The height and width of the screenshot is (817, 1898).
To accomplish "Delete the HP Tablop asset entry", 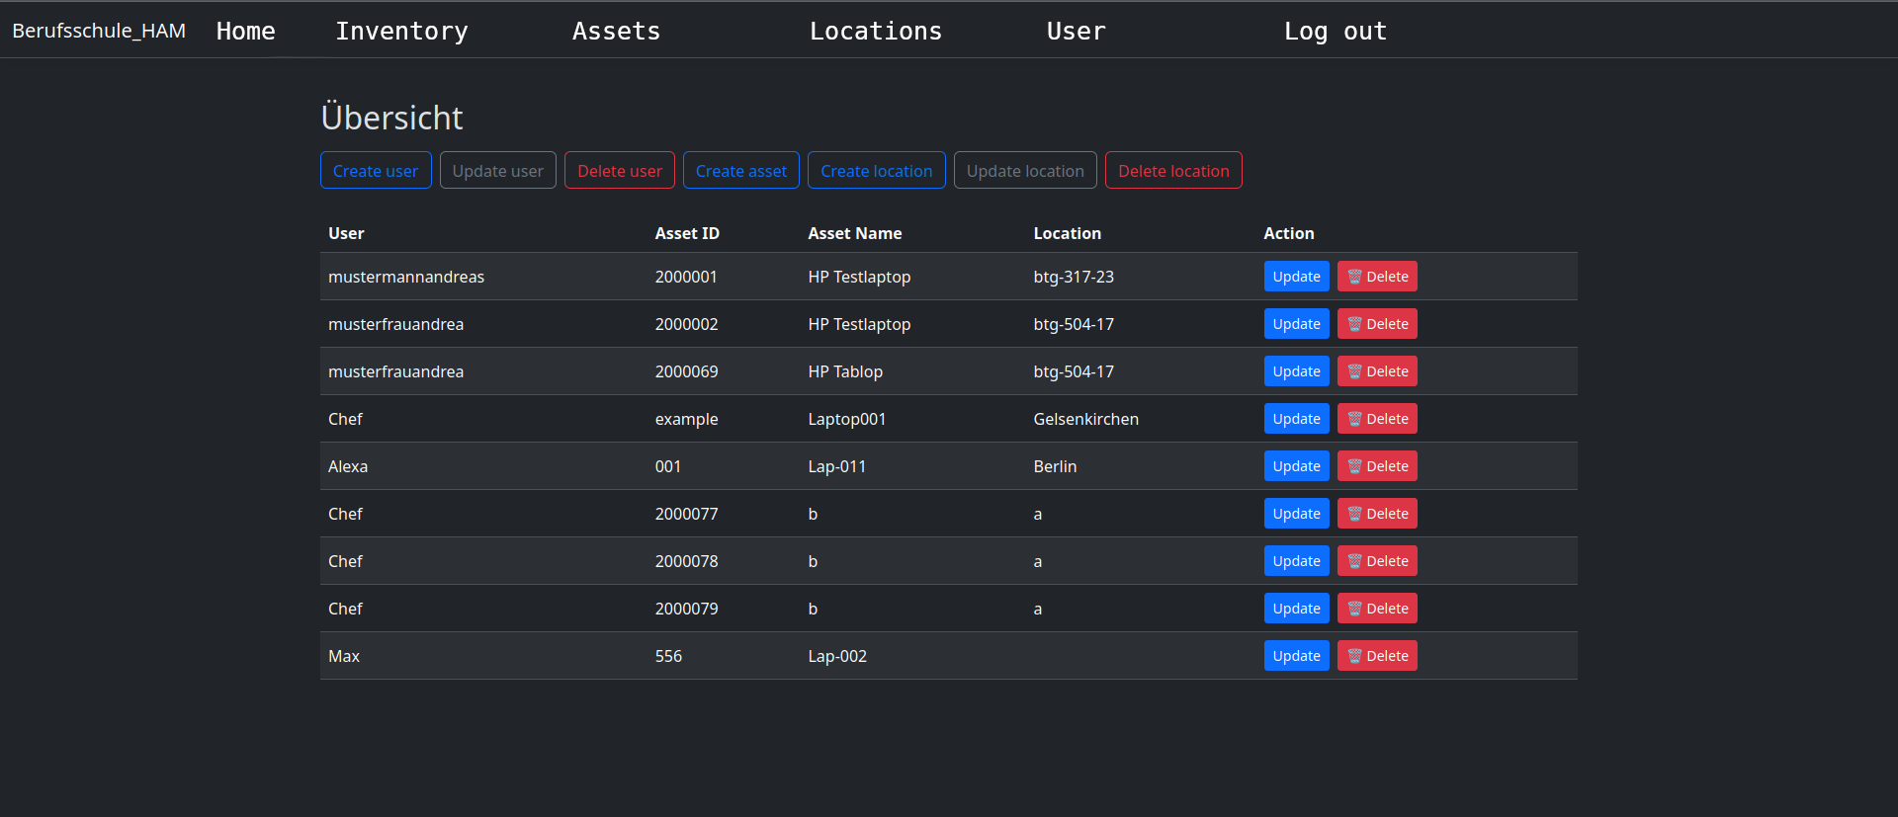I will 1376,371.
